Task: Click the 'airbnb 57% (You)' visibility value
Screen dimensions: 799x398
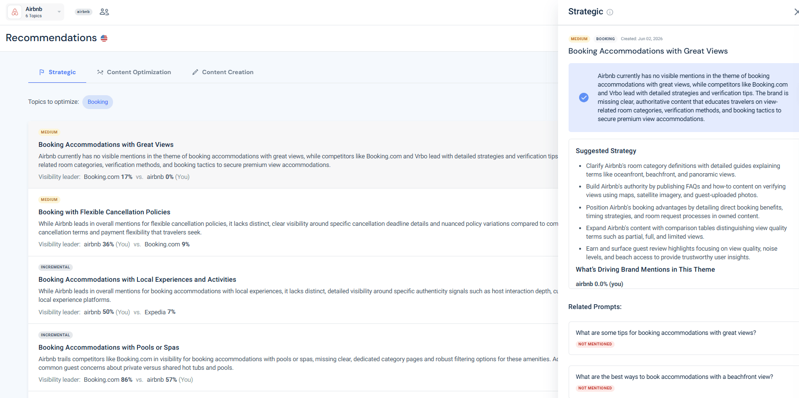Action: pos(170,380)
